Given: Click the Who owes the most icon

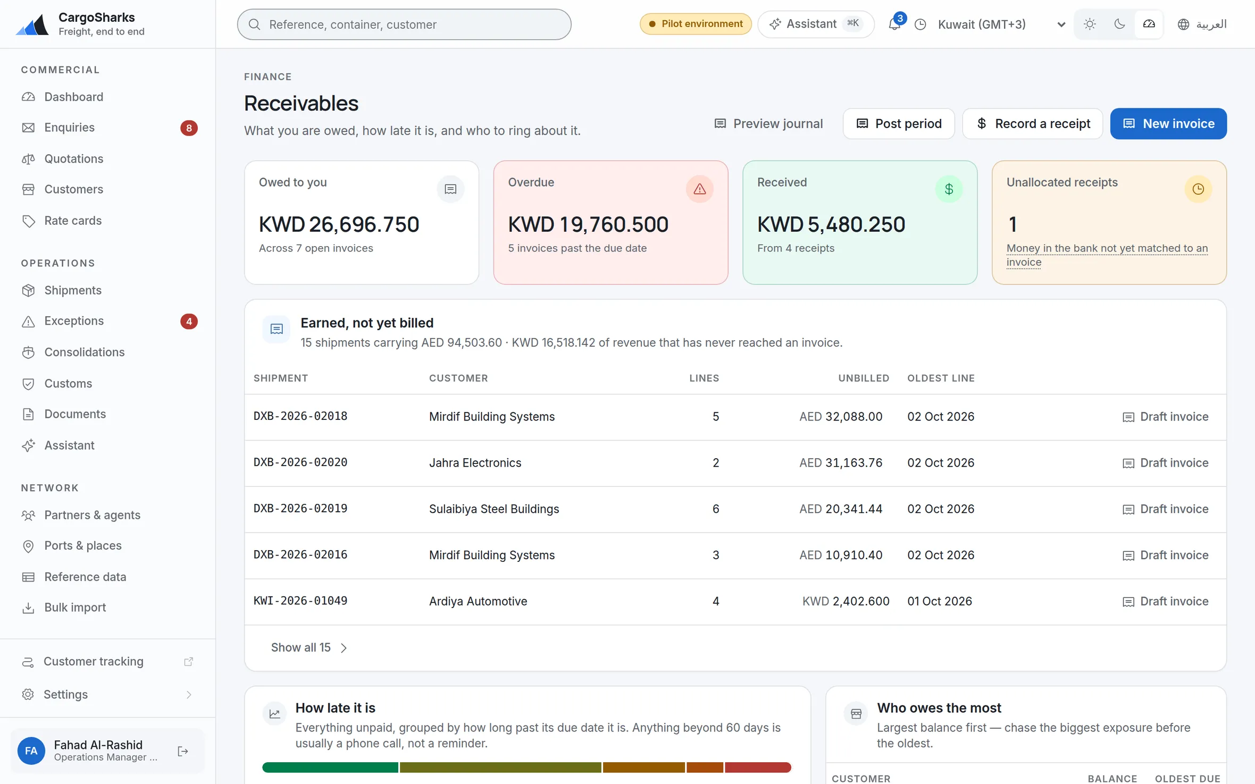Looking at the screenshot, I should click(x=856, y=714).
